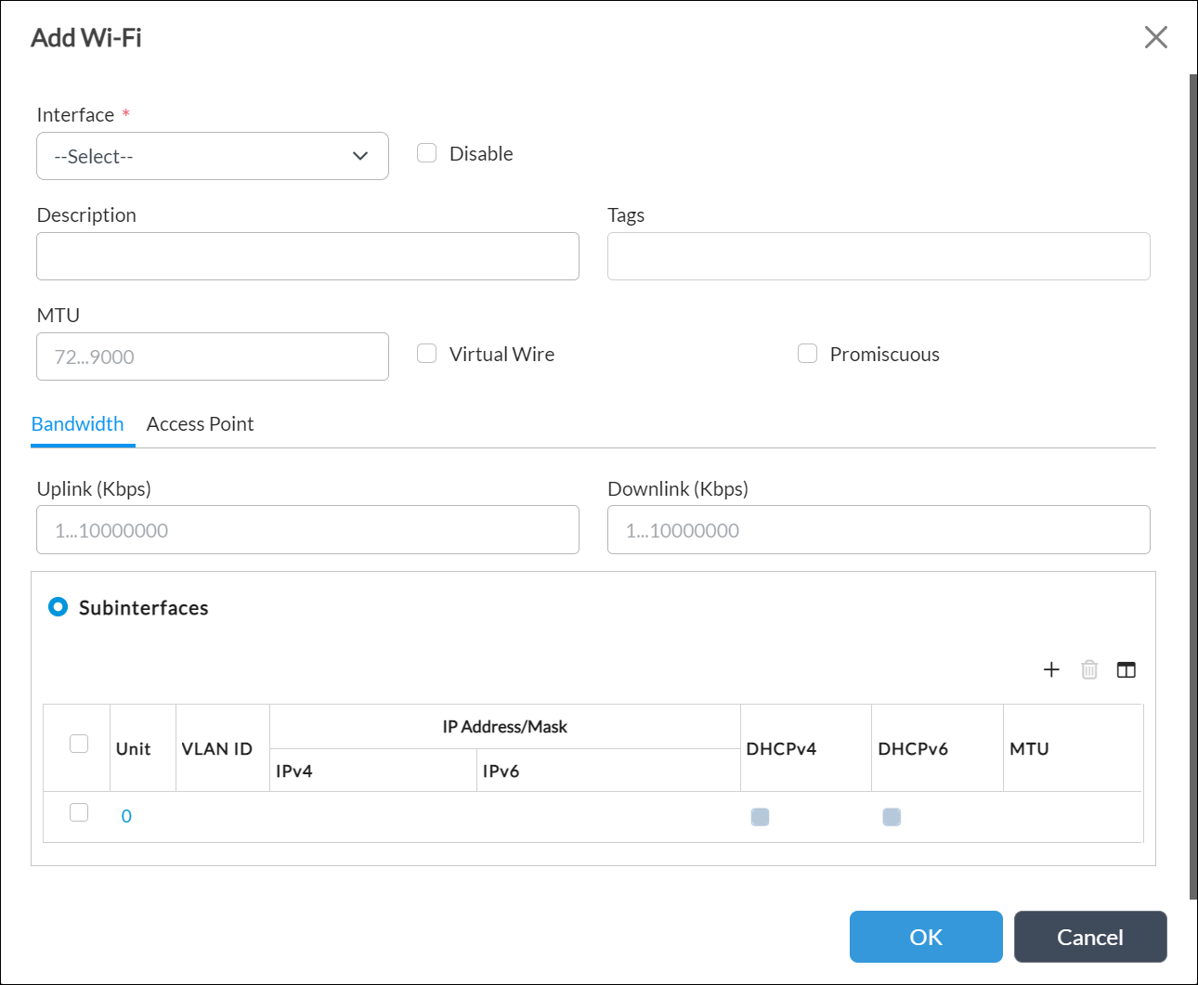Open subinterface unit 0 link
The width and height of the screenshot is (1198, 985).
point(126,816)
